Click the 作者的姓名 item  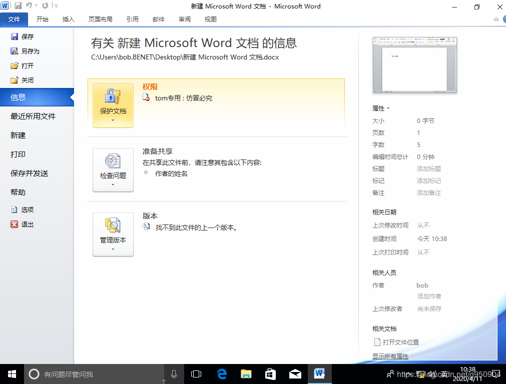(171, 174)
